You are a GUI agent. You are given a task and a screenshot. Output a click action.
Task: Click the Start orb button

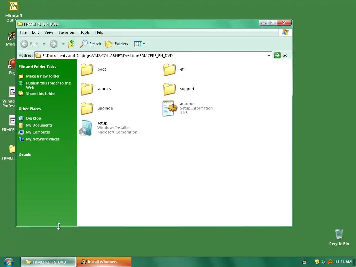tap(9, 262)
